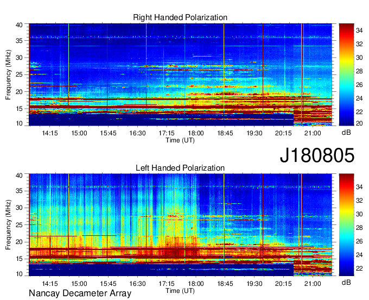Click the 28 dB label on the top colorbar
This screenshot has height=300, width=369.
point(359,71)
